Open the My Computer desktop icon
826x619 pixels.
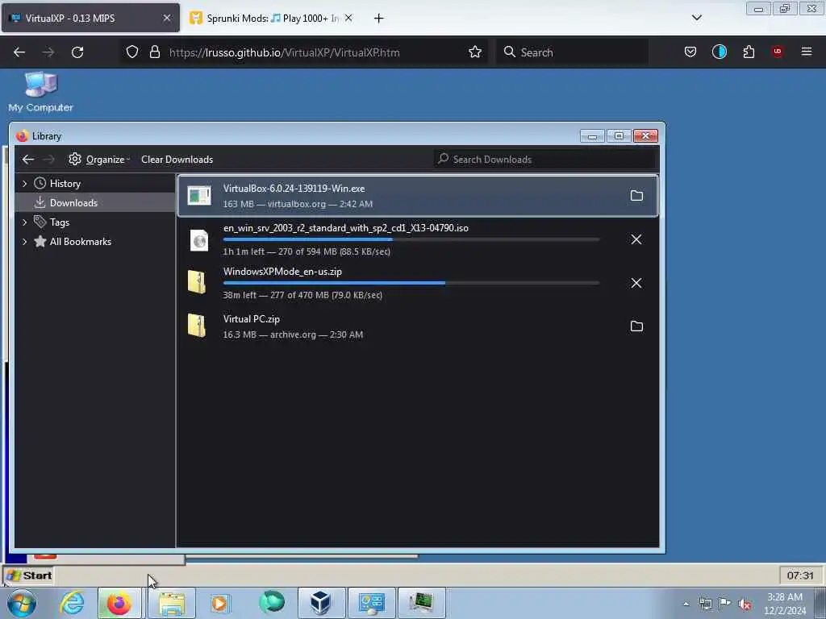pos(40,92)
